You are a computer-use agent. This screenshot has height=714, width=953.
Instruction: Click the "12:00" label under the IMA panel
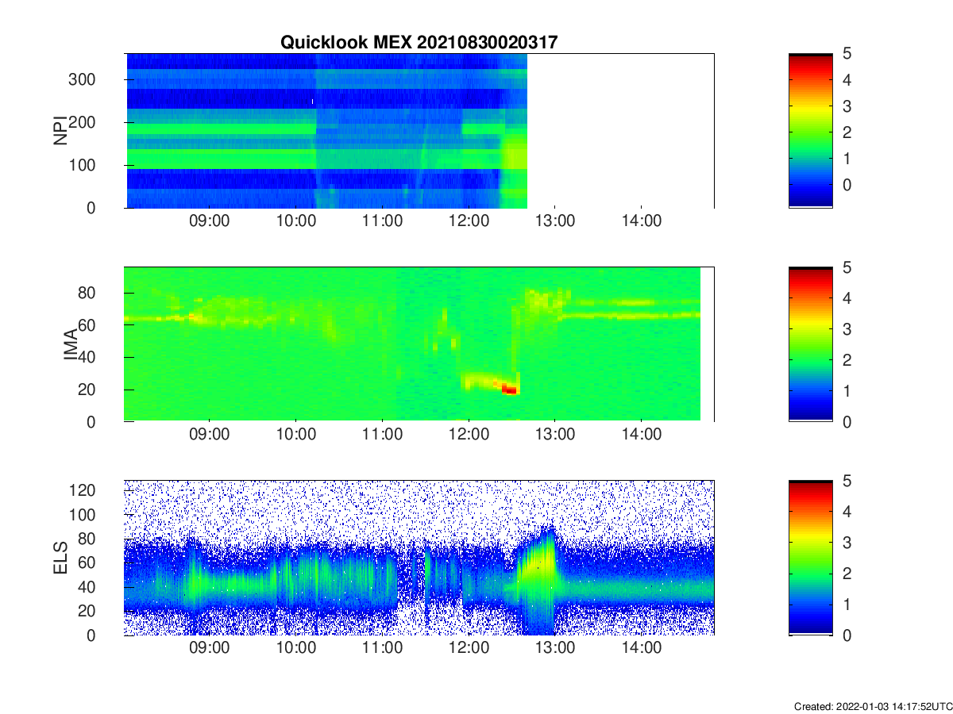coord(469,436)
